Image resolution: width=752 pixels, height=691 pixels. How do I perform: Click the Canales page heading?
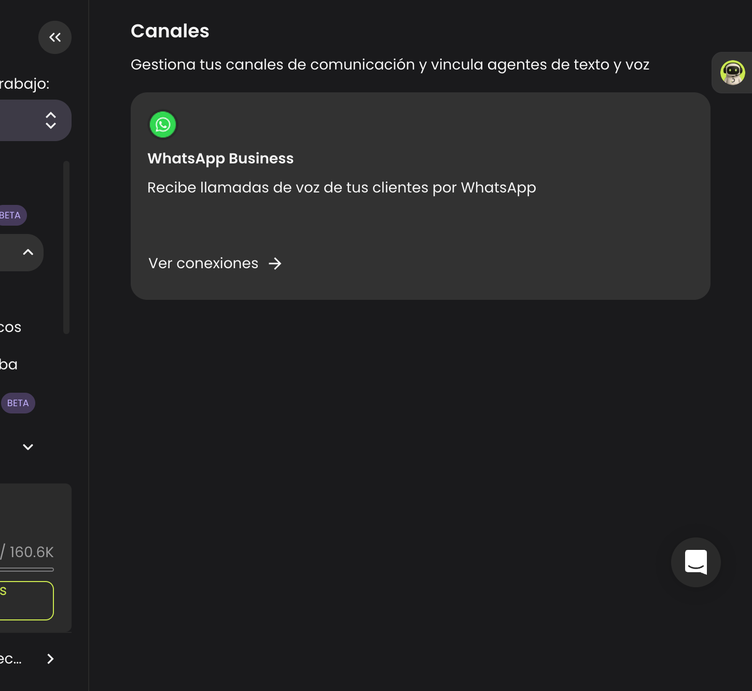[x=170, y=31]
